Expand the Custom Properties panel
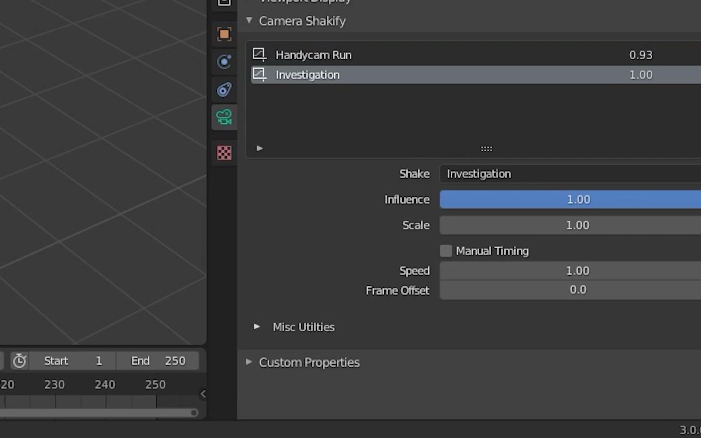The image size is (701, 438). [249, 362]
